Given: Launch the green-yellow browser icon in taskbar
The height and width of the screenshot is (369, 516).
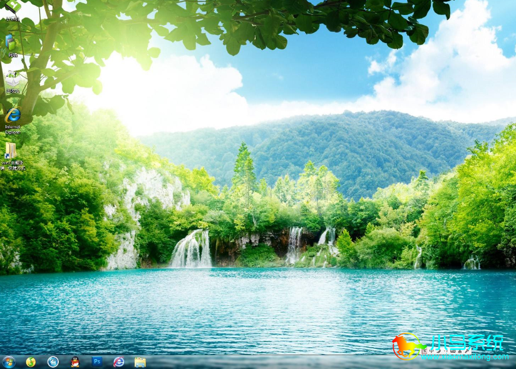Looking at the screenshot, I should tap(31, 361).
